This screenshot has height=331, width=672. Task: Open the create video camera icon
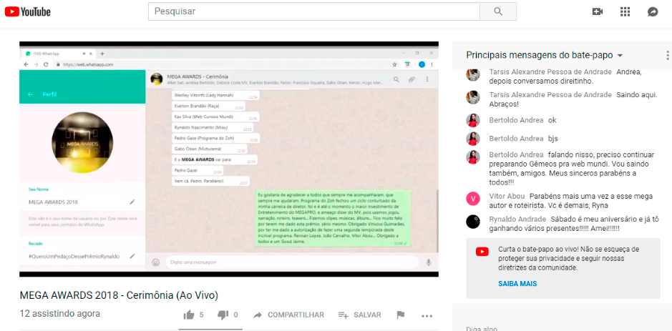click(598, 11)
